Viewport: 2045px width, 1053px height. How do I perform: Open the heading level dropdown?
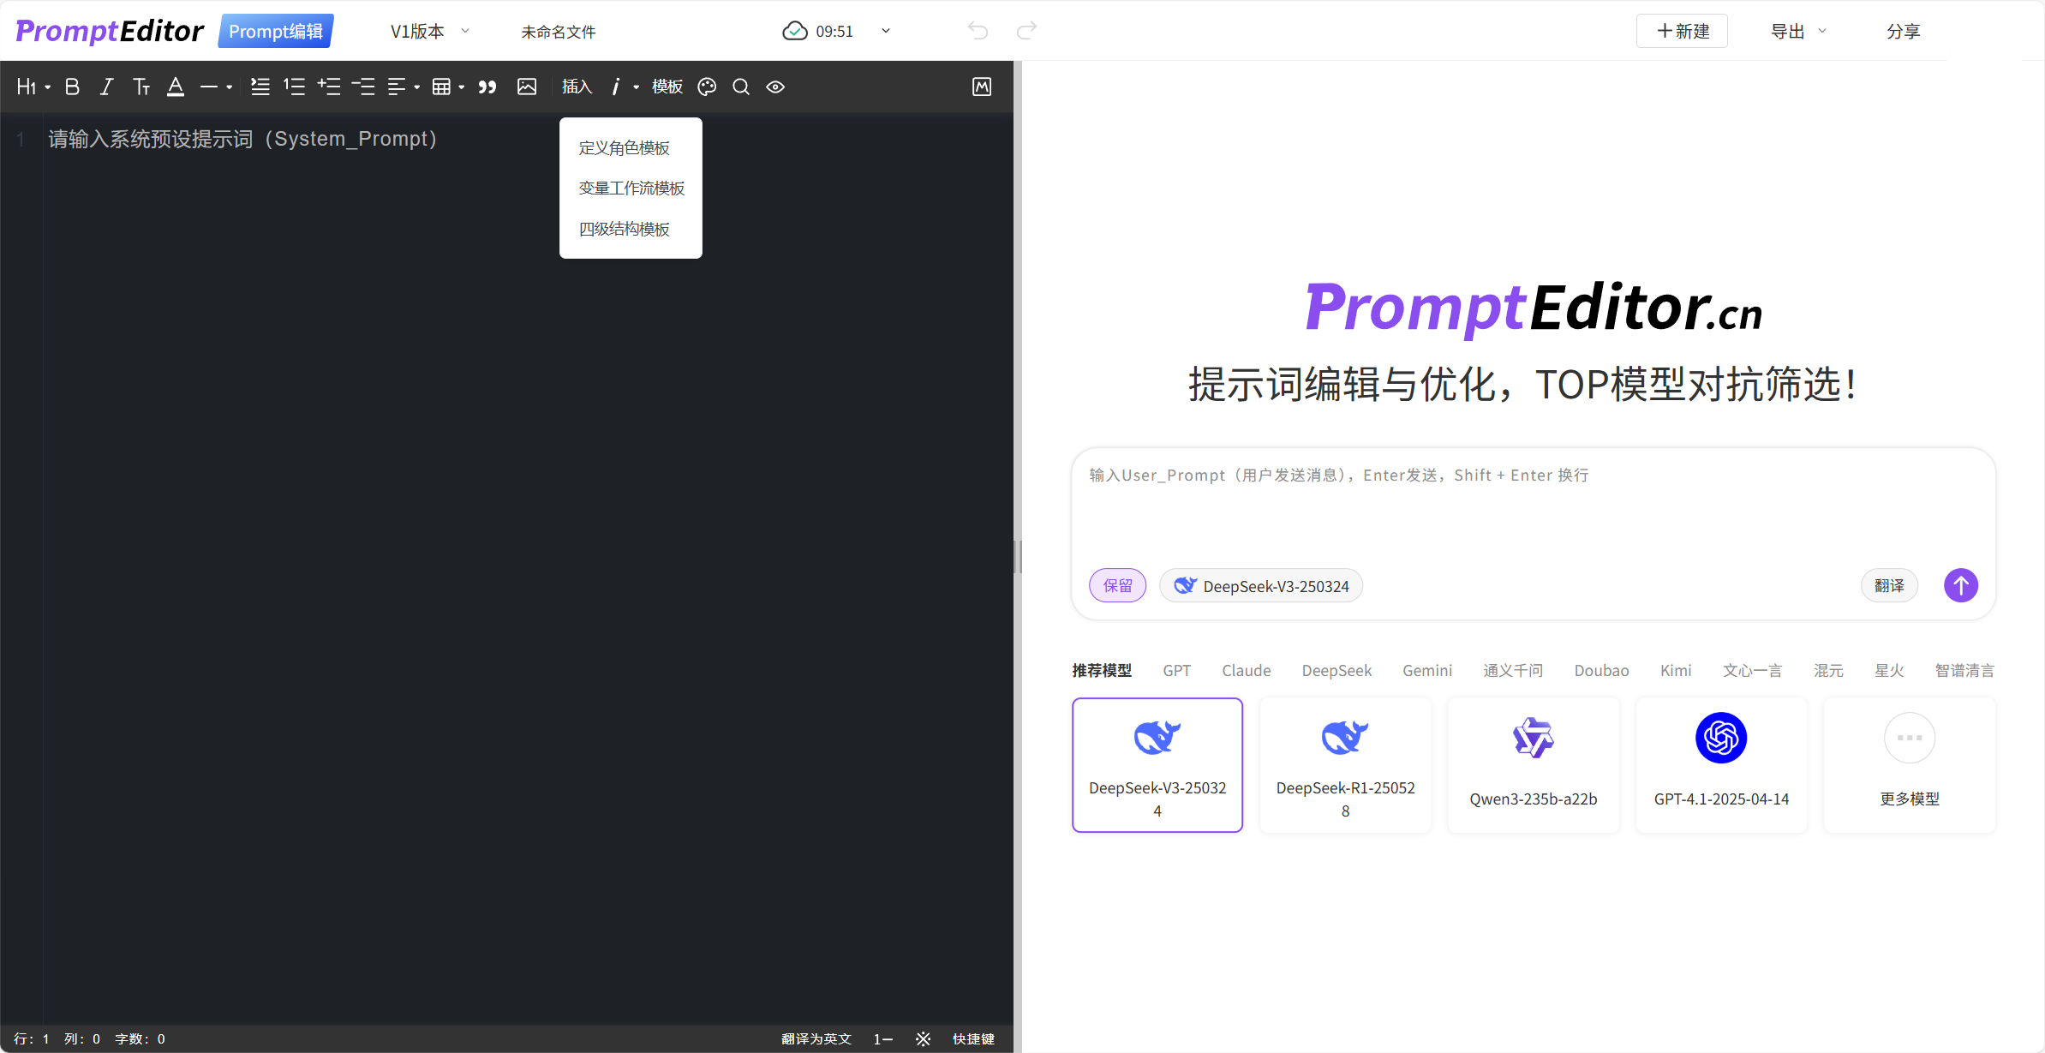pos(33,87)
